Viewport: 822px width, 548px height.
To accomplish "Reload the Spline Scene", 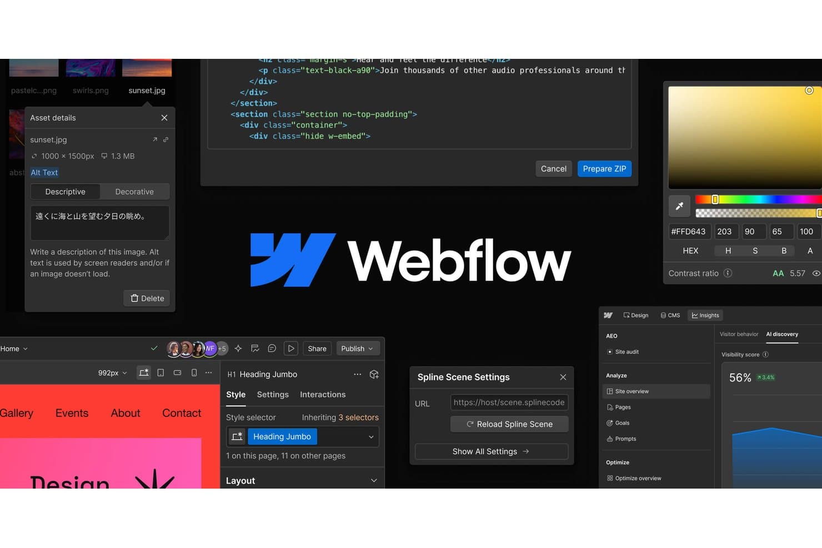I will click(509, 424).
